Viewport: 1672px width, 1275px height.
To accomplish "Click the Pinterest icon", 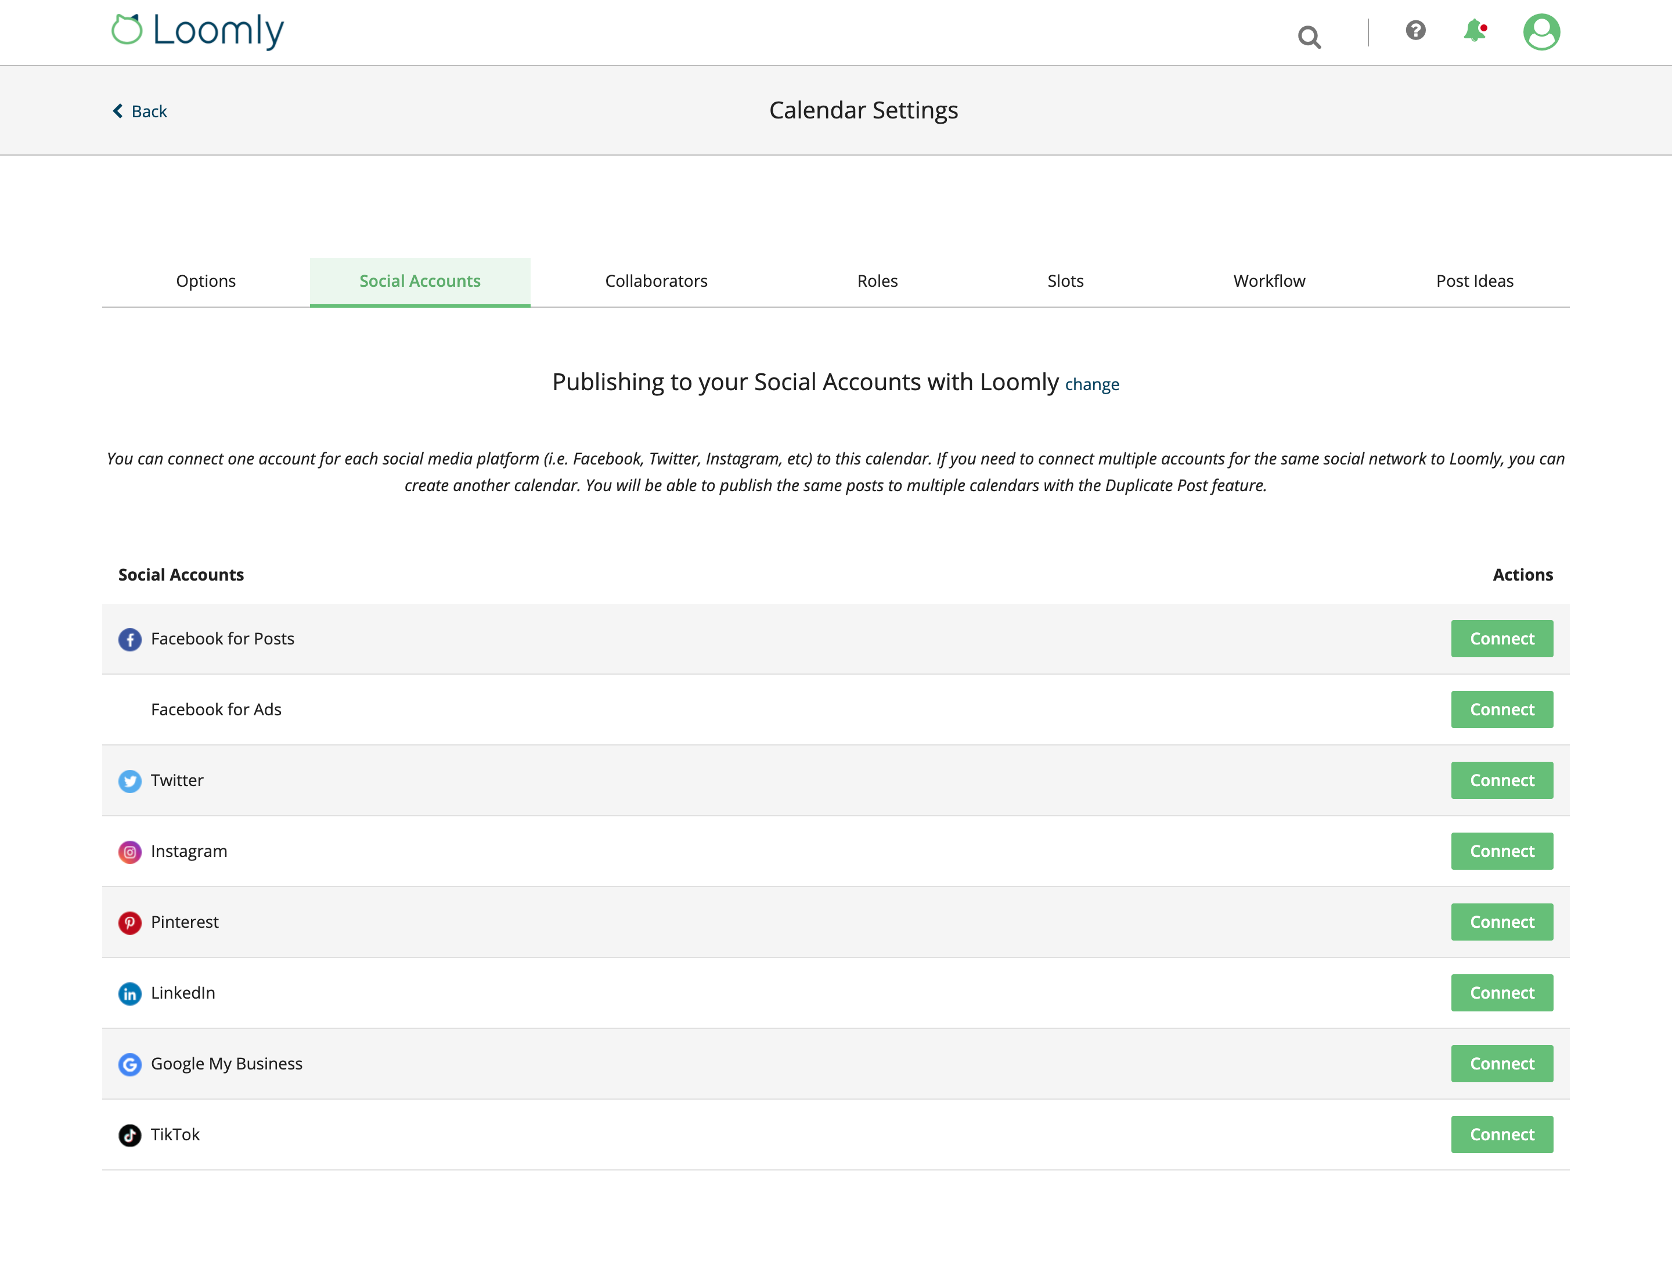I will tap(130, 923).
